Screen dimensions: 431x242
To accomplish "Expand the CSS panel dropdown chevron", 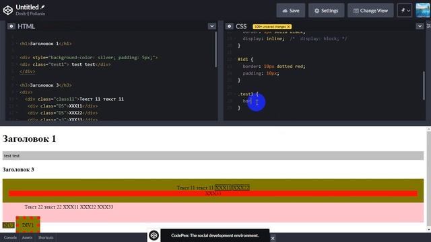I will point(420,26).
